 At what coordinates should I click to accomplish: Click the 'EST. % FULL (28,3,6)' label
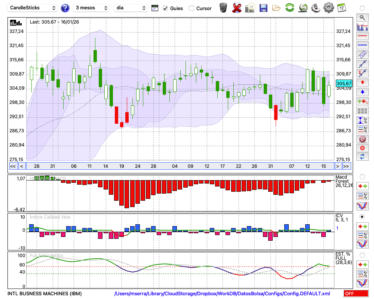tap(344, 258)
